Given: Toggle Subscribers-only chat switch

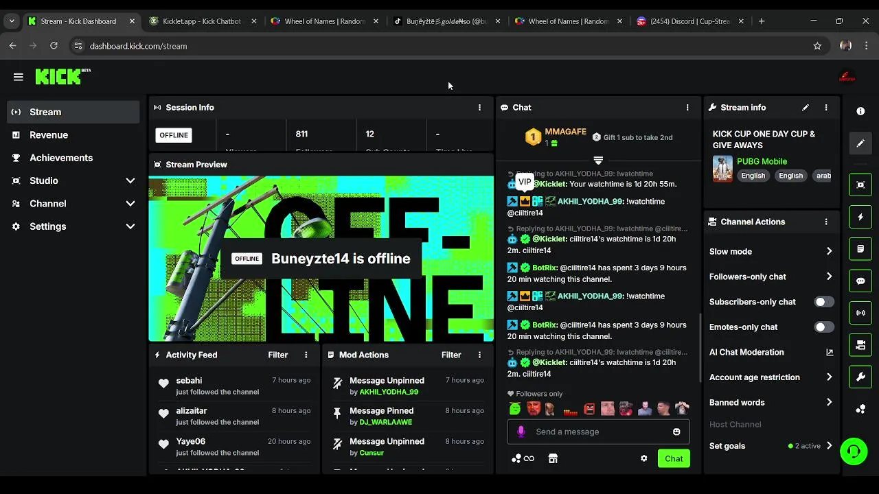Looking at the screenshot, I should [824, 302].
